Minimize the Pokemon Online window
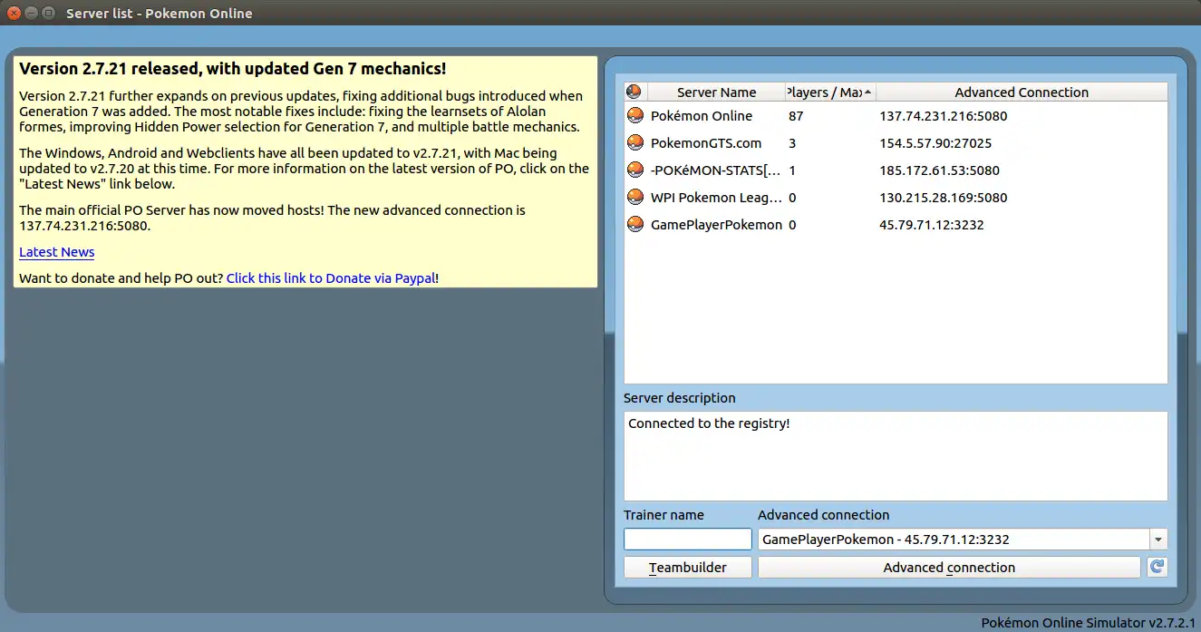This screenshot has width=1201, height=632. pyautogui.click(x=30, y=13)
